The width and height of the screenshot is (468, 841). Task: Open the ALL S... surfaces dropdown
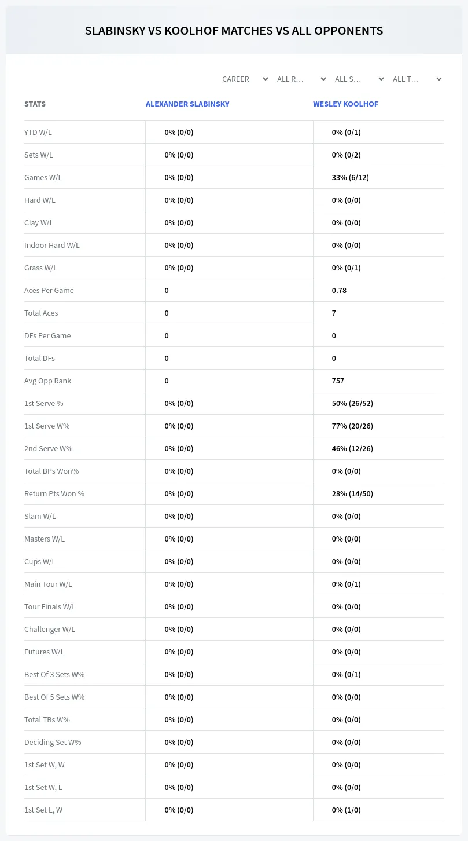(359, 79)
